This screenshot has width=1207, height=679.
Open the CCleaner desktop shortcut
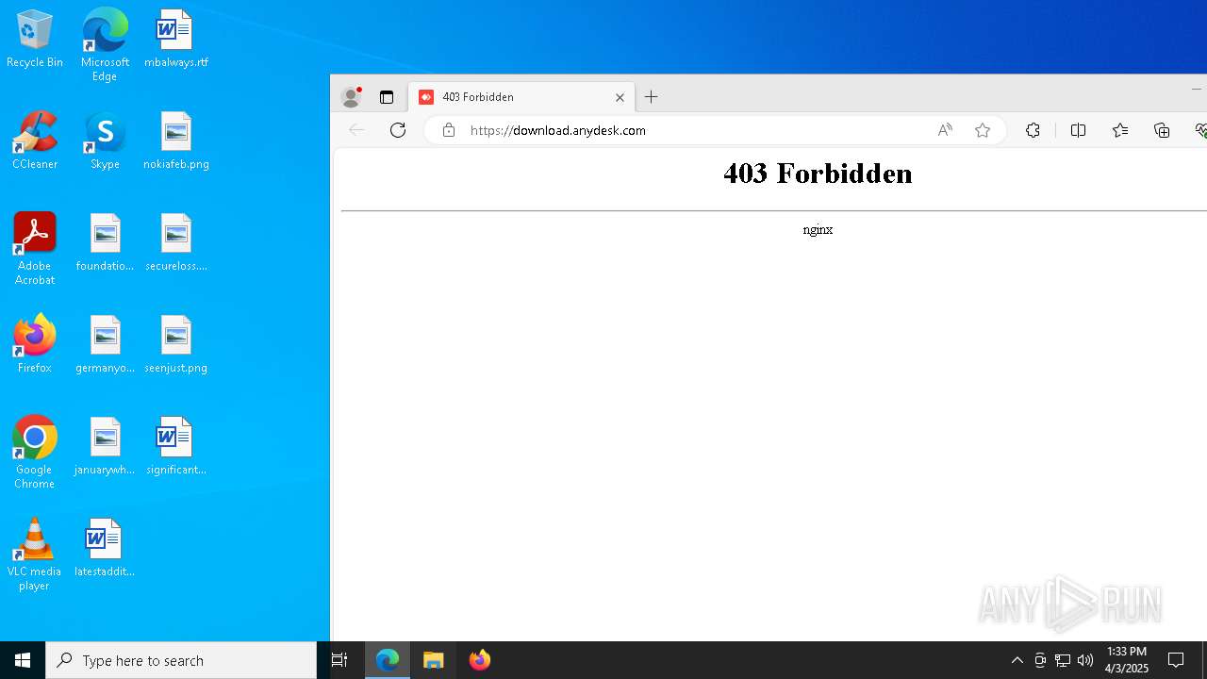[34, 141]
